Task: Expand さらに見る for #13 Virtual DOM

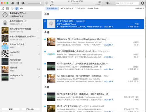Action: pyautogui.click(x=109, y=27)
